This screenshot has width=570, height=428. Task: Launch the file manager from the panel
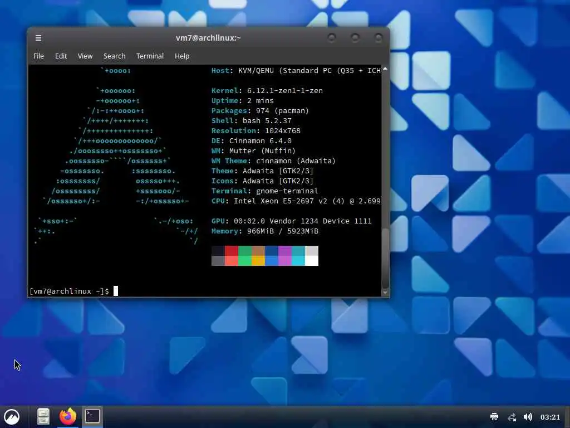43,416
